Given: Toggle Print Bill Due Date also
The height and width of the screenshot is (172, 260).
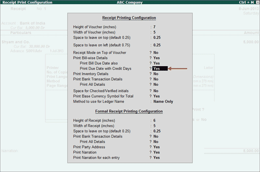Looking at the screenshot, I should [x=156, y=63].
